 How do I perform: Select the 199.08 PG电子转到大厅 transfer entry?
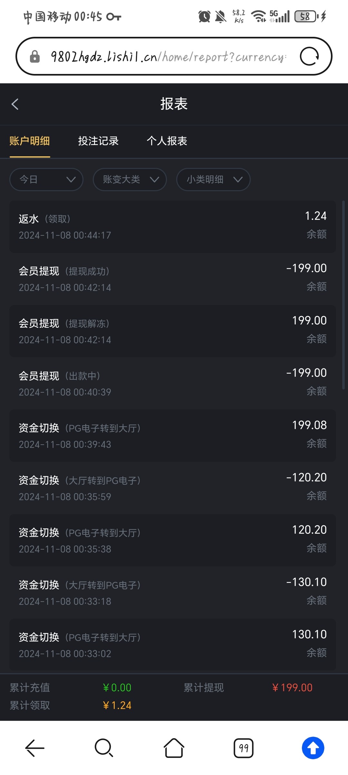pyautogui.click(x=173, y=436)
